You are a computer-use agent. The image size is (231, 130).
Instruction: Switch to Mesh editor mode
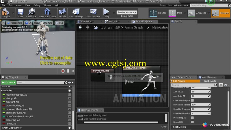(x=176, y=13)
